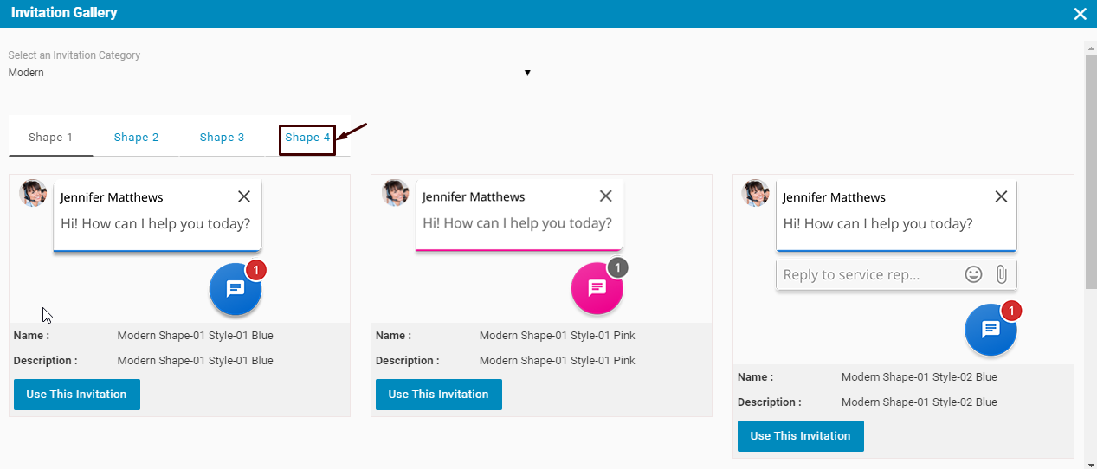Close the pink-style Jennifer Matthews chat popup
1097x469 pixels.
[x=606, y=196]
